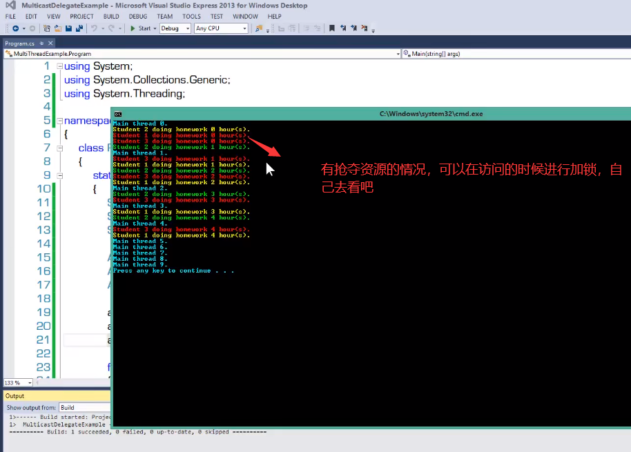This screenshot has width=631, height=452.
Task: Open the 133 % zoom level dropdown
Action: [x=18, y=383]
